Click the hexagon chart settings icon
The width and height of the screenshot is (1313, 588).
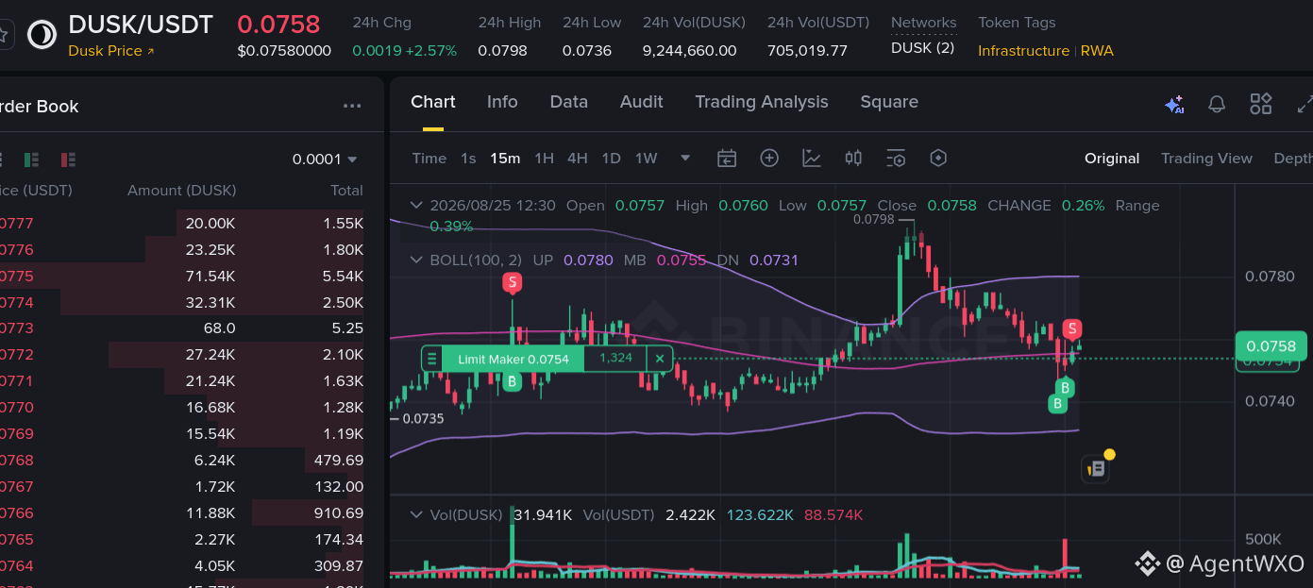point(938,159)
